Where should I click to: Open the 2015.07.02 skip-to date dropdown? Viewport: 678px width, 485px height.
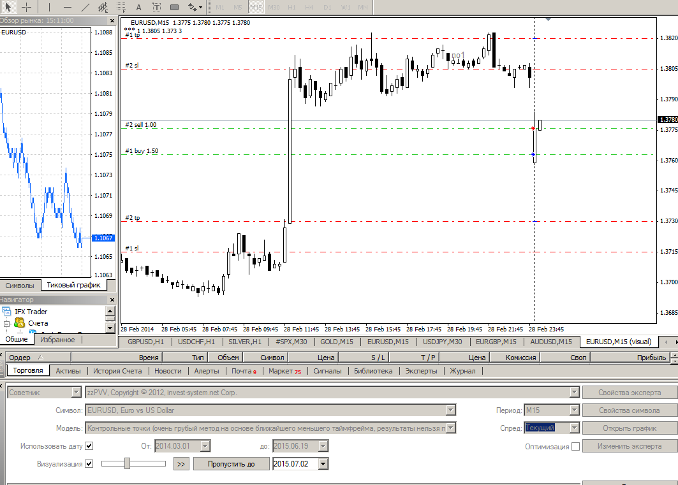(x=323, y=464)
